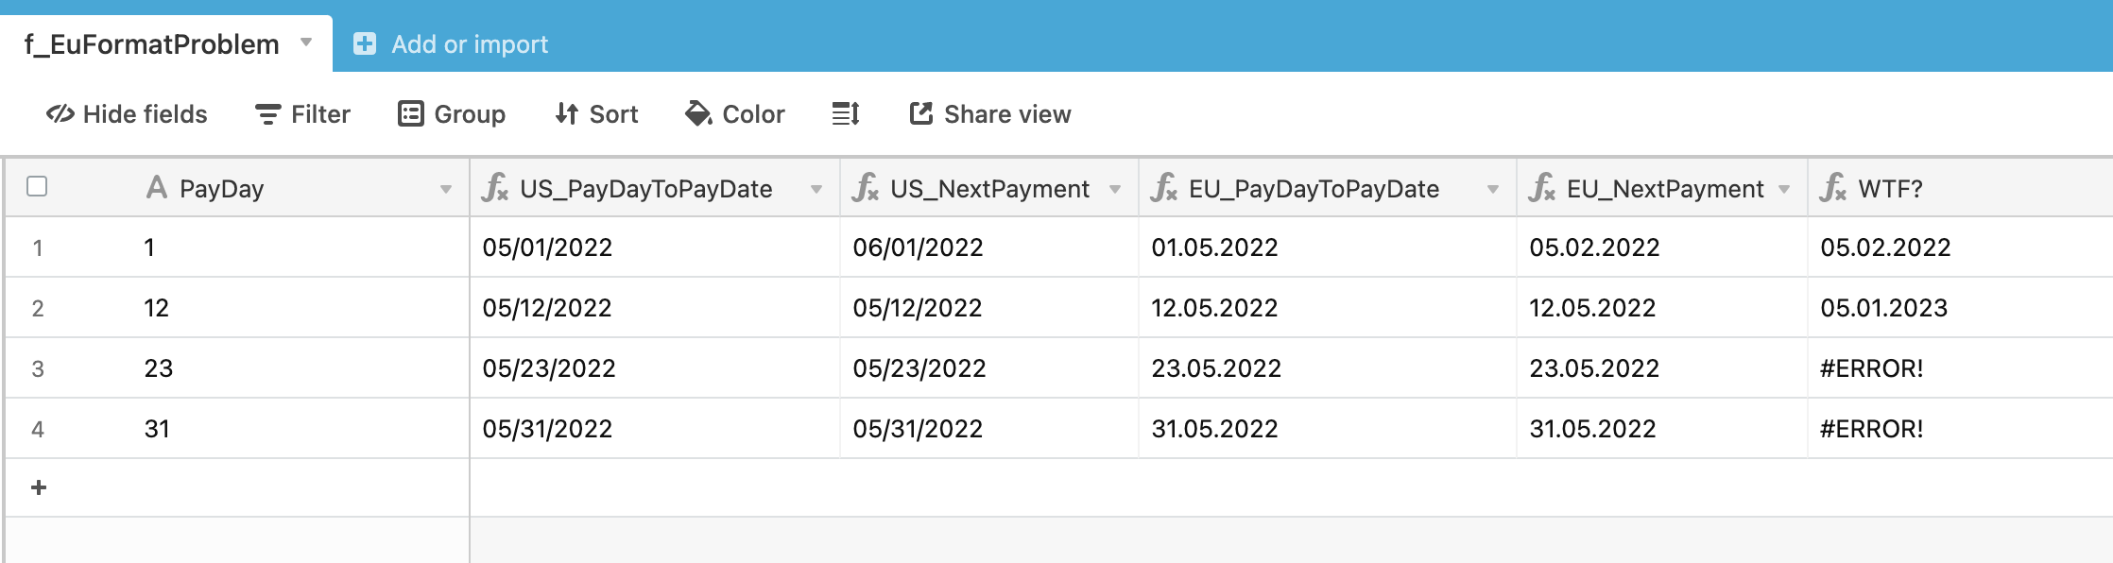
Task: Select US_NextPayment cell 06/01/2022
Action: point(989,247)
